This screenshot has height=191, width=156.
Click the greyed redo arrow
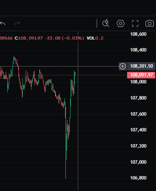click(x=17, y=23)
